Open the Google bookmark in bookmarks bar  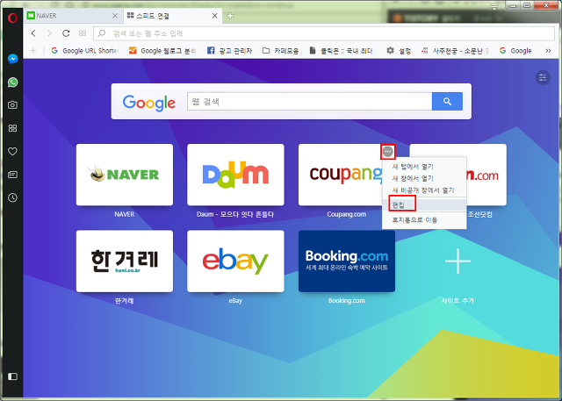[515, 51]
